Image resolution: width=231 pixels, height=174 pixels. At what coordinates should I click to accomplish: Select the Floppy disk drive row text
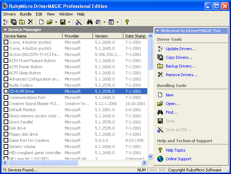tap(23, 134)
